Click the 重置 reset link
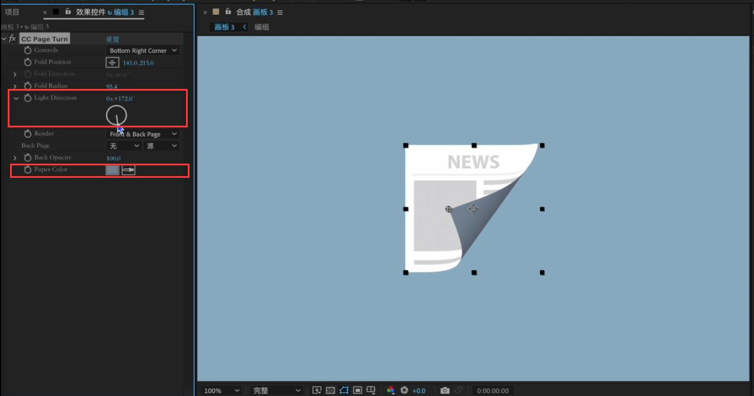Screen dimensions: 754x396 pos(113,39)
